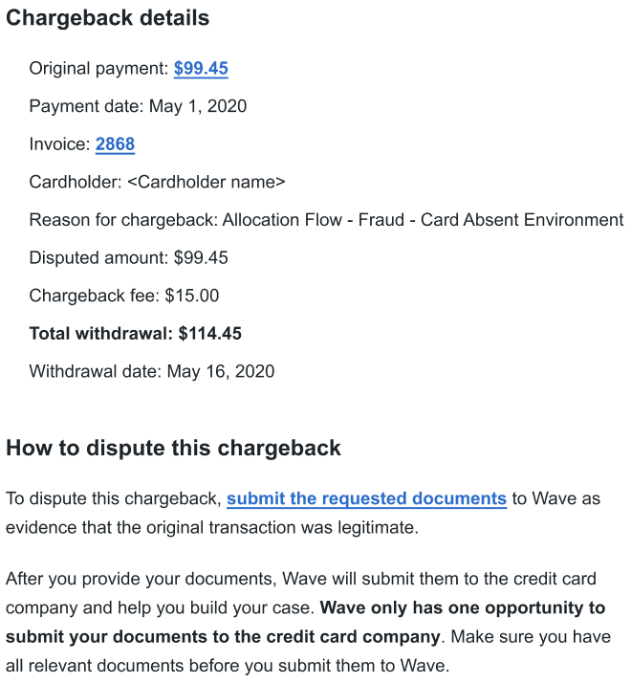This screenshot has height=683, width=631.
Task: Select the Withdrawal date May 16, 2020 line
Action: pyautogui.click(x=151, y=372)
